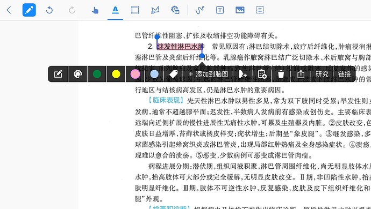This screenshot has height=209, width=371.
Task: Click the flashcard creation icon
Action: point(242,74)
